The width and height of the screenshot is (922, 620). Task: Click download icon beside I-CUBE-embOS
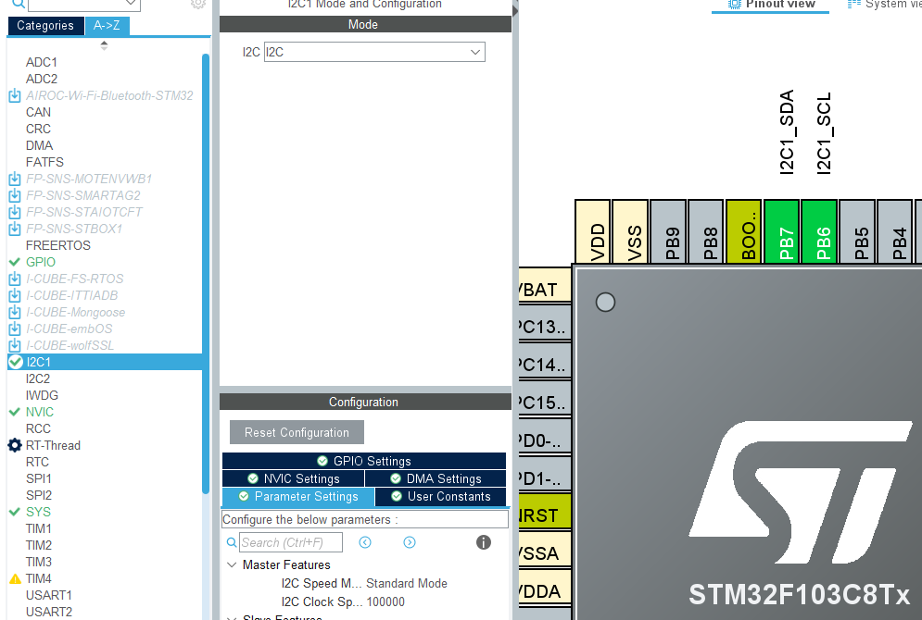pyautogui.click(x=15, y=329)
